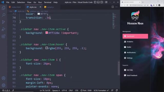Change encoding via UTF-8
This screenshot has width=164, height=92.
pyautogui.click(x=64, y=90)
